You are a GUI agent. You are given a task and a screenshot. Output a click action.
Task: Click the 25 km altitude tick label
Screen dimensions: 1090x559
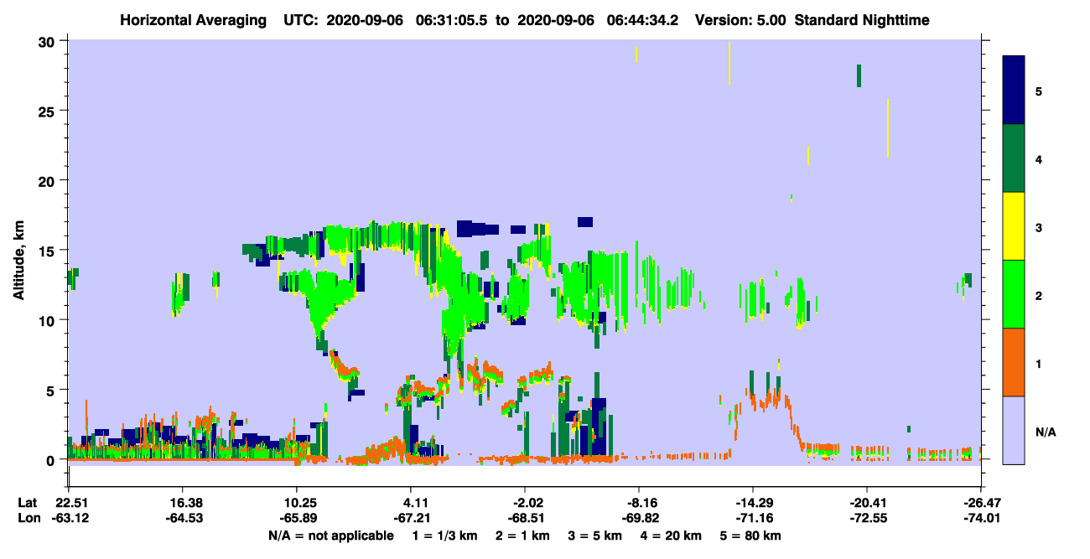49,111
